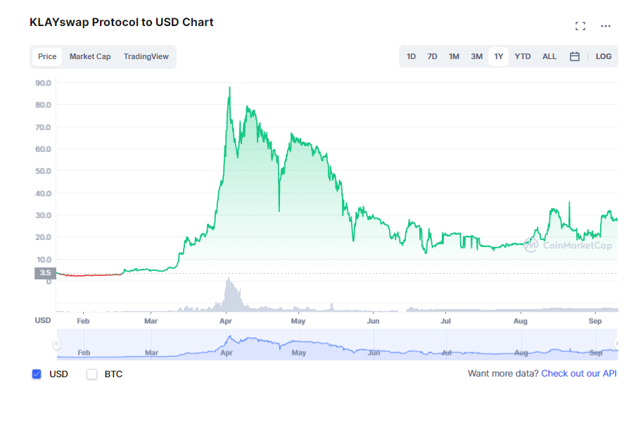Click the Aug label on the time axis
The image size is (636, 423).
pyautogui.click(x=521, y=321)
